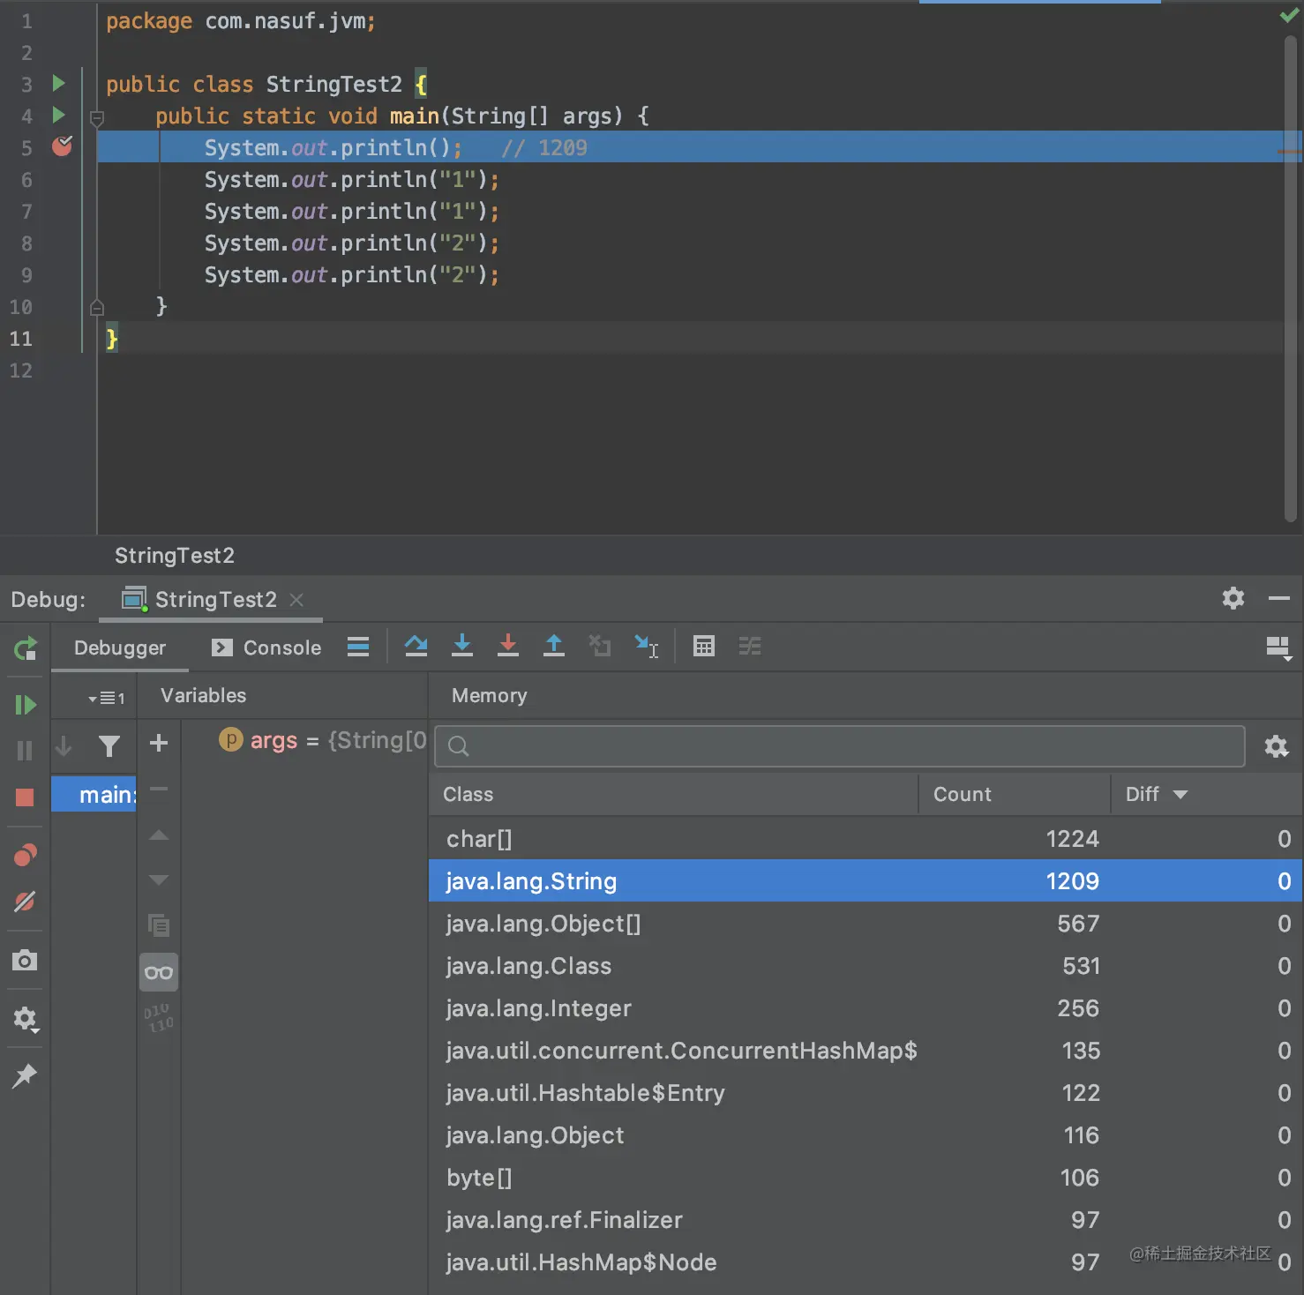1304x1295 pixels.
Task: Select the char[] row in Memory
Action: click(866, 839)
